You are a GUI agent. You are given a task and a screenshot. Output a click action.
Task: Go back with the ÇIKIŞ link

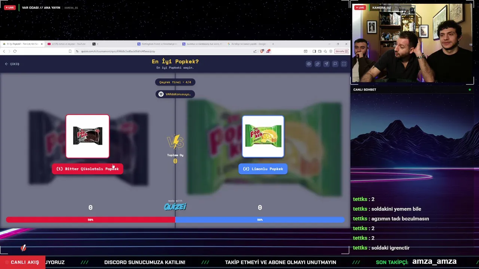tap(12, 64)
